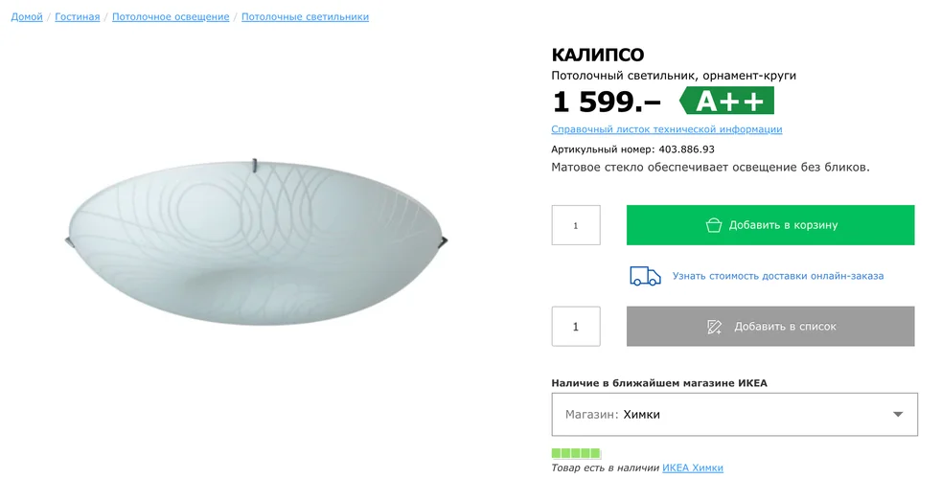Open Потолочные светильники breadcrumb link
941x479 pixels.
coord(305,17)
